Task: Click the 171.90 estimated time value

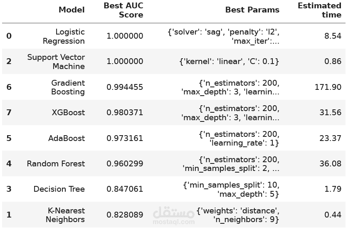Action: [x=328, y=87]
